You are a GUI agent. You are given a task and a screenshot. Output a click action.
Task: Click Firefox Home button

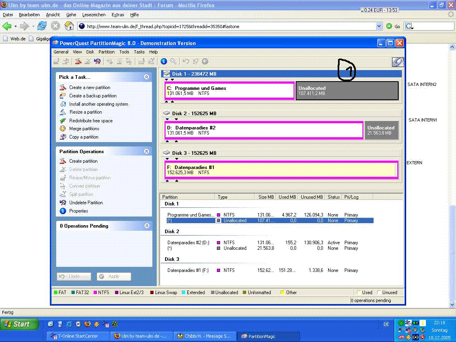click(69, 26)
